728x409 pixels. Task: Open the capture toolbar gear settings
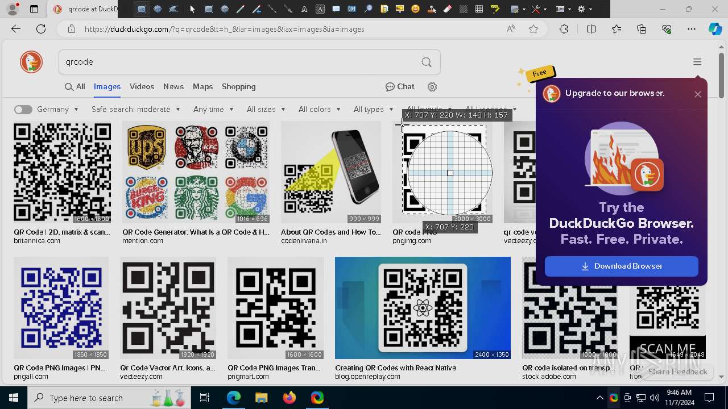(581, 9)
